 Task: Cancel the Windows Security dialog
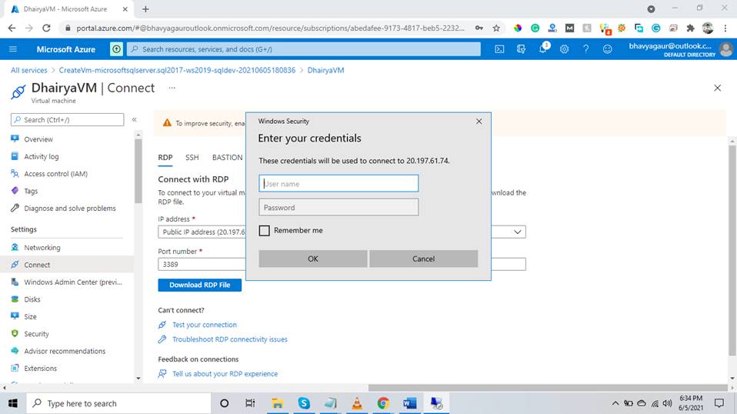(x=423, y=259)
